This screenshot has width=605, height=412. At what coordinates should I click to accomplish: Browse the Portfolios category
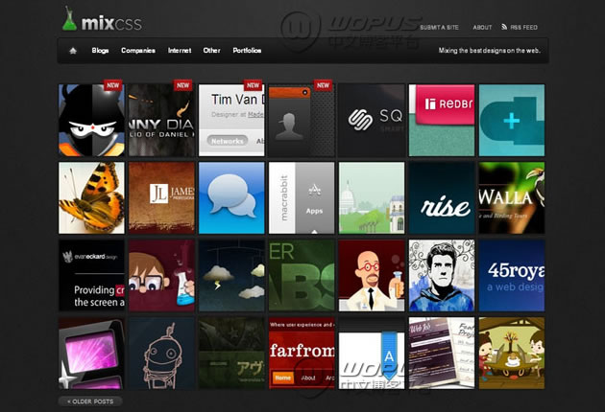pyautogui.click(x=247, y=51)
